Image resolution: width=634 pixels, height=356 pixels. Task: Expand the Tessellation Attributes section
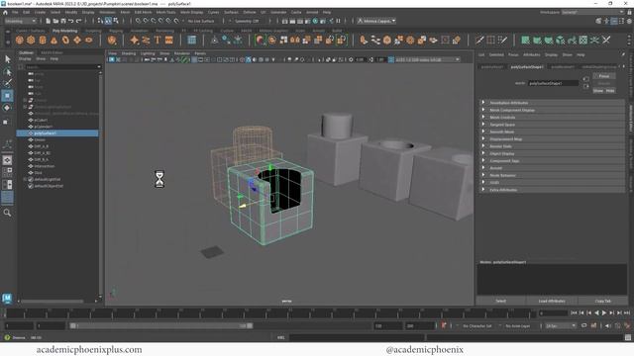tap(552, 103)
